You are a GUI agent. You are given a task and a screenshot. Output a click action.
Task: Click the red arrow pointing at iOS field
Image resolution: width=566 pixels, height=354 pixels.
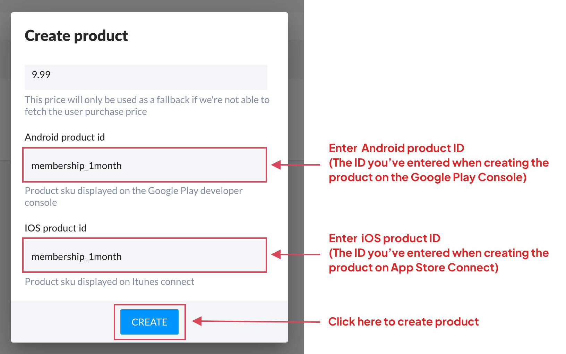[295, 255]
